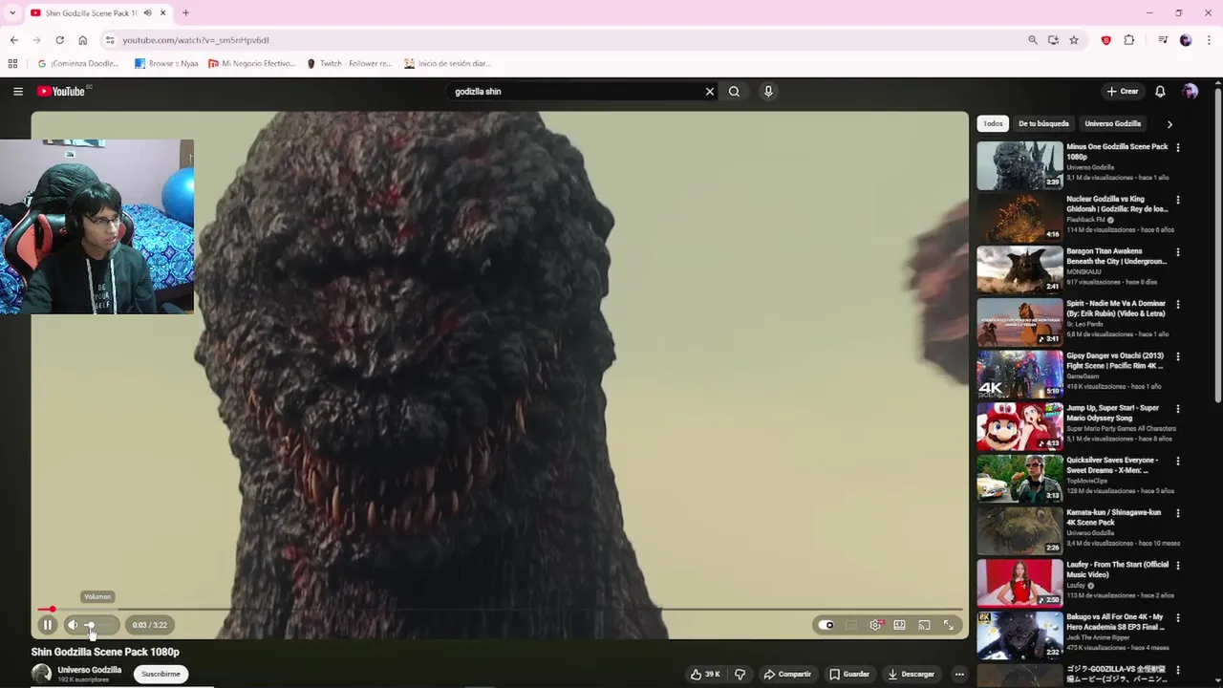Click the search magnifier button
The image size is (1223, 688).
point(734,92)
